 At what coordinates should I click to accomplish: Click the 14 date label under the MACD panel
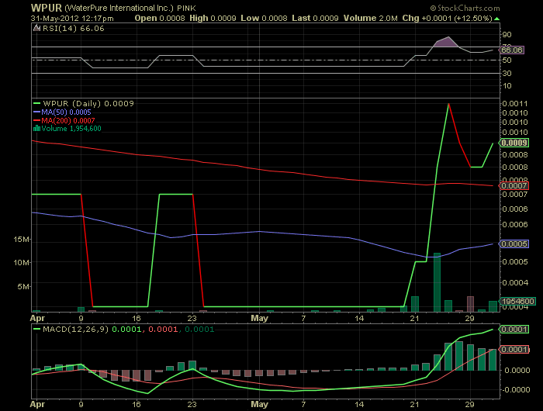[x=359, y=405]
